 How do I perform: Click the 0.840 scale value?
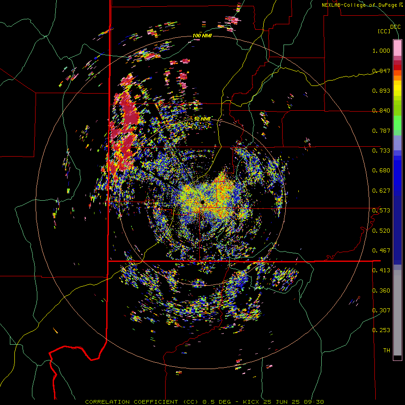(381, 111)
